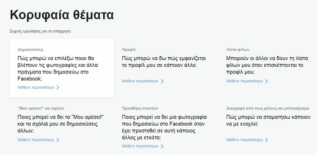Select the question about who sees your photos
Screen dimensions: 317x155
(58, 68)
